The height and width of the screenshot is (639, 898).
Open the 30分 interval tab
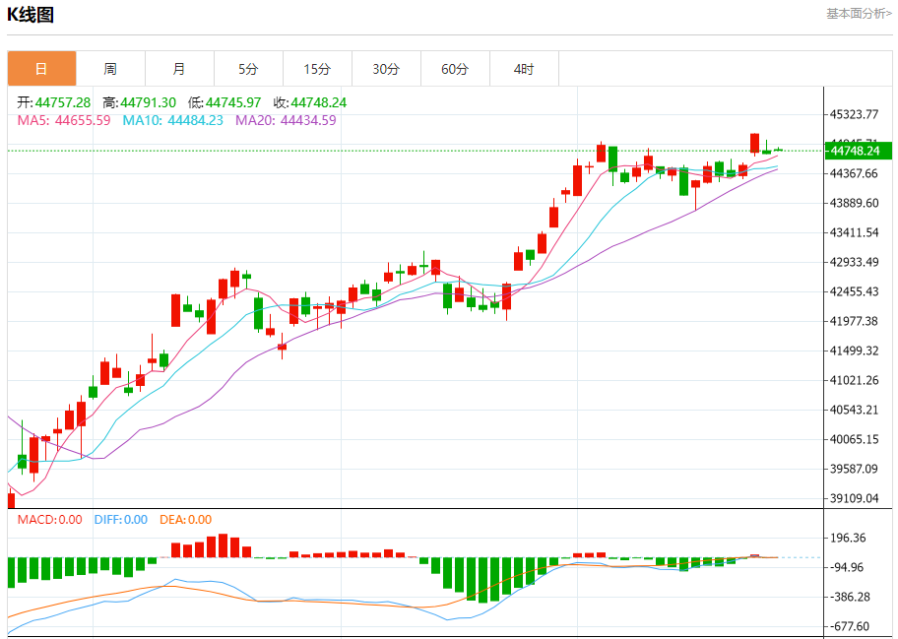386,69
